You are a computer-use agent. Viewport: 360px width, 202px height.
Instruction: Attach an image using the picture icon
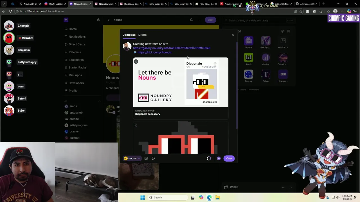pos(146,159)
